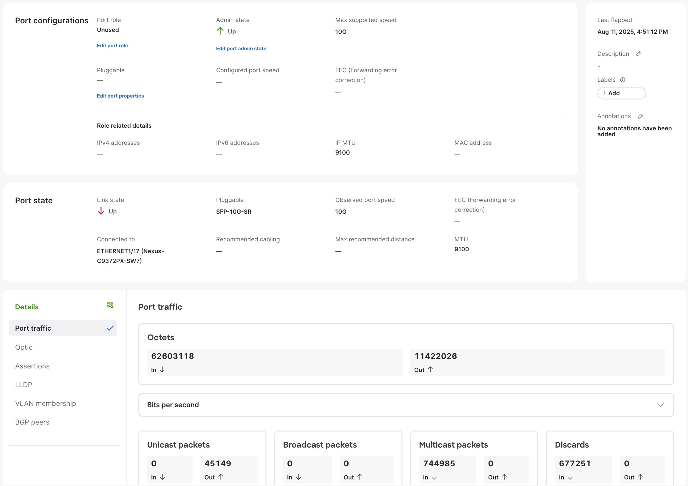Click the Octets Out value 11422026
The height and width of the screenshot is (486, 688).
tap(436, 356)
